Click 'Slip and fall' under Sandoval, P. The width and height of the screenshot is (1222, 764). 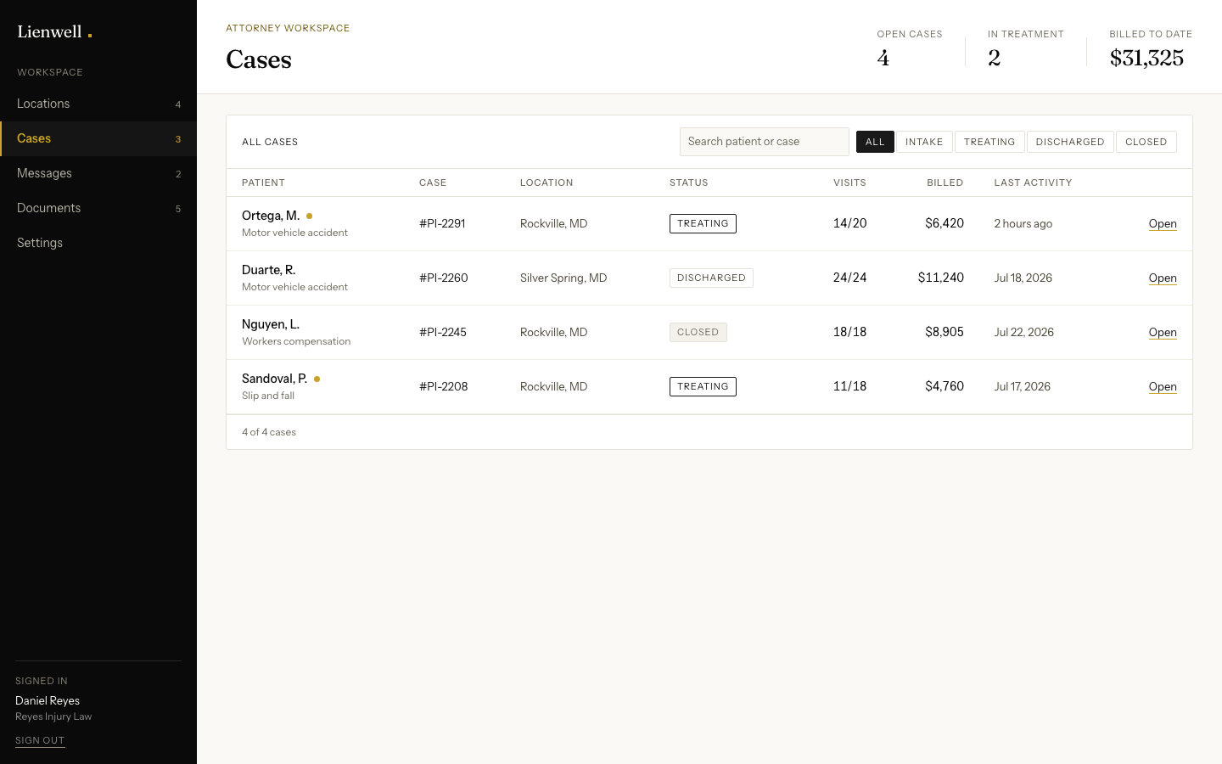pos(268,396)
